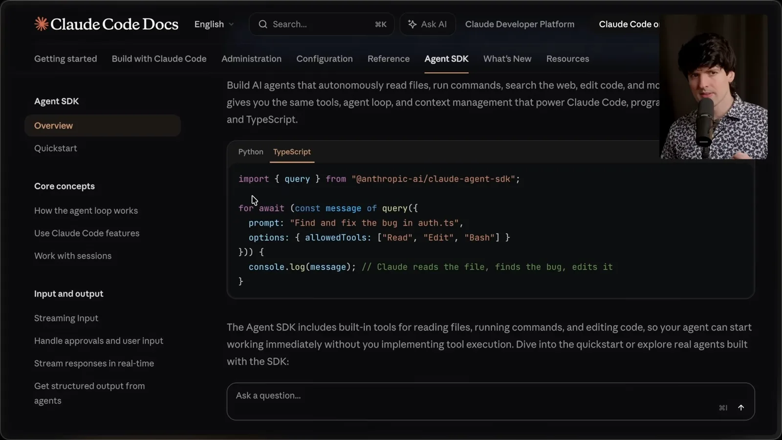Go to the Resources tab
This screenshot has height=440, width=782.
567,59
